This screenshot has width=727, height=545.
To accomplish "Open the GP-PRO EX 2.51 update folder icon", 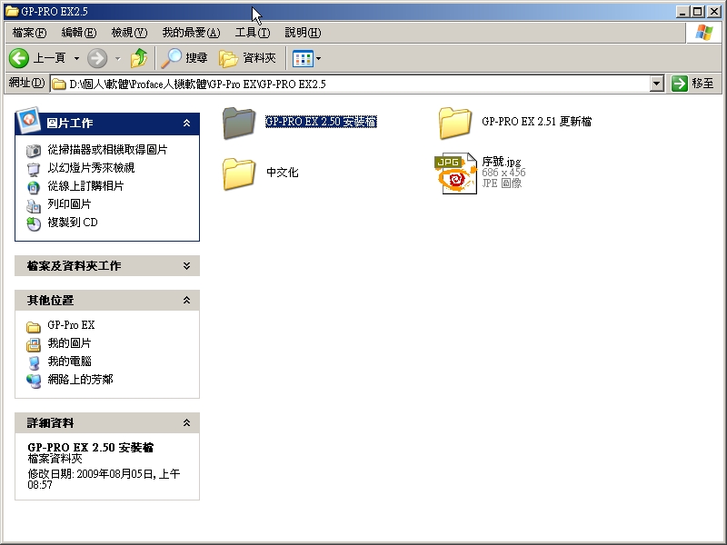I will click(453, 123).
